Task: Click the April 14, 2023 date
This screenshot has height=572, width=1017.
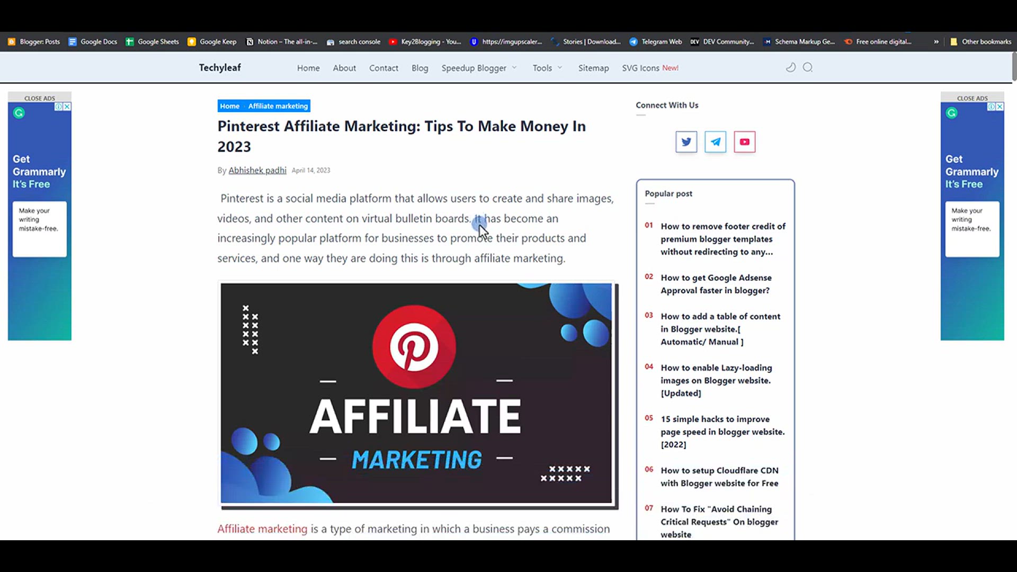Action: coord(311,171)
